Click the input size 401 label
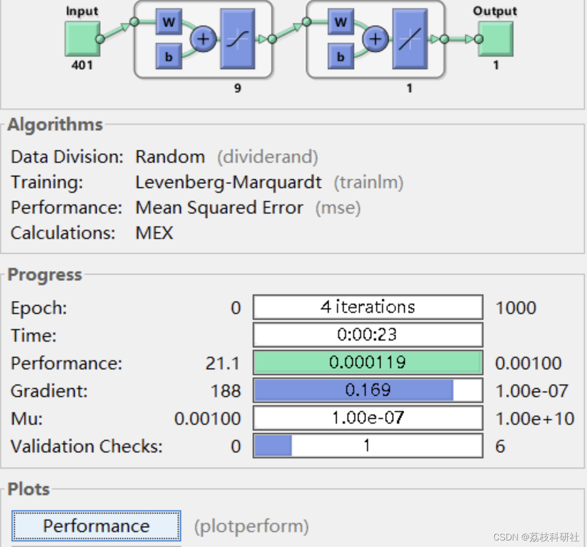 (x=82, y=65)
